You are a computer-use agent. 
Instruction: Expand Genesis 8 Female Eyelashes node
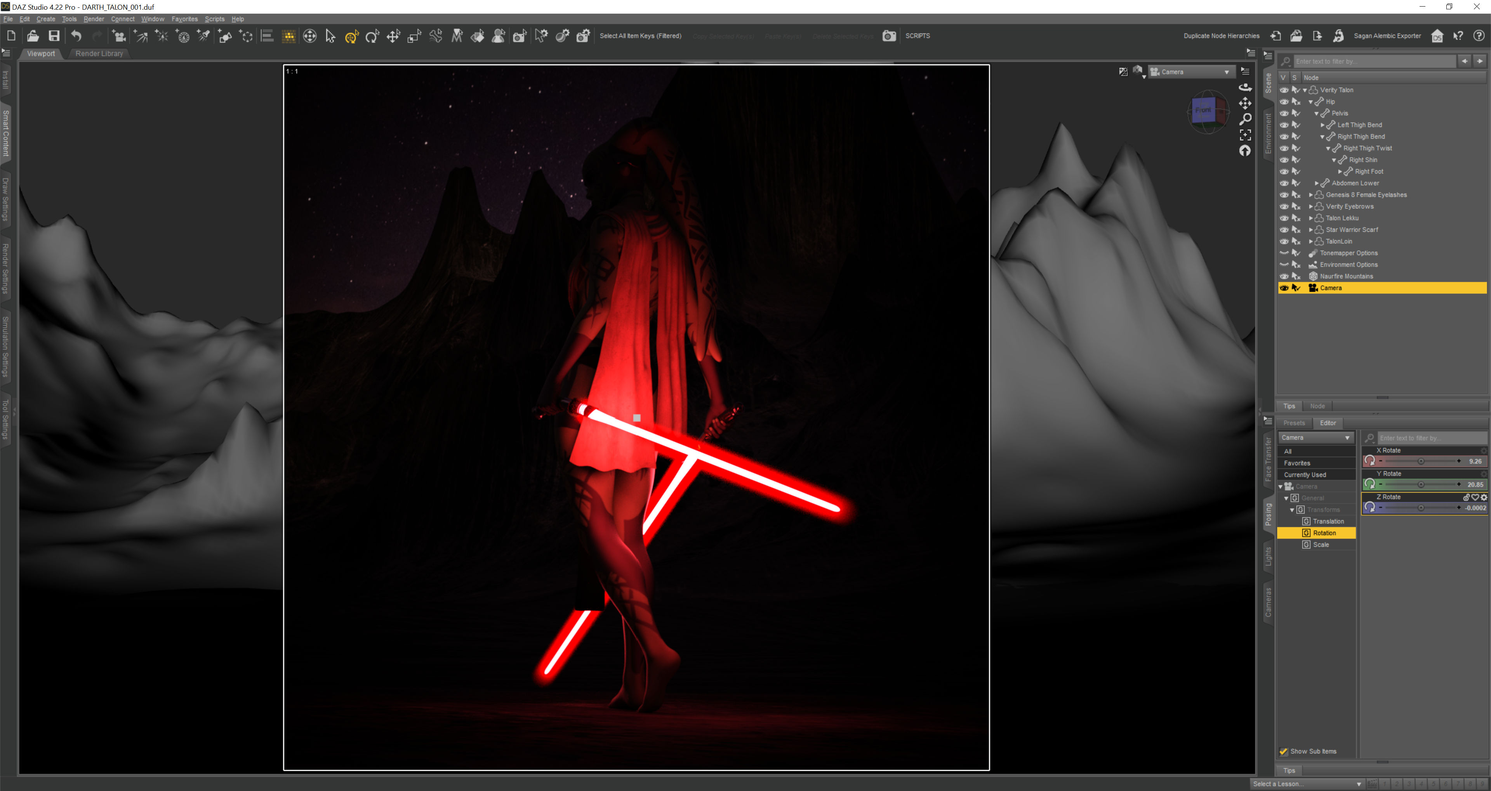pos(1311,195)
